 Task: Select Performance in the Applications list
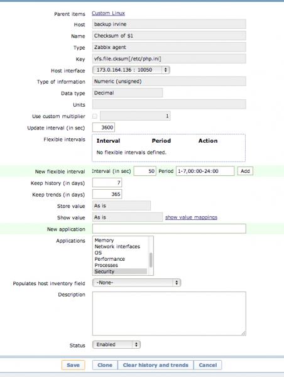pos(120,259)
